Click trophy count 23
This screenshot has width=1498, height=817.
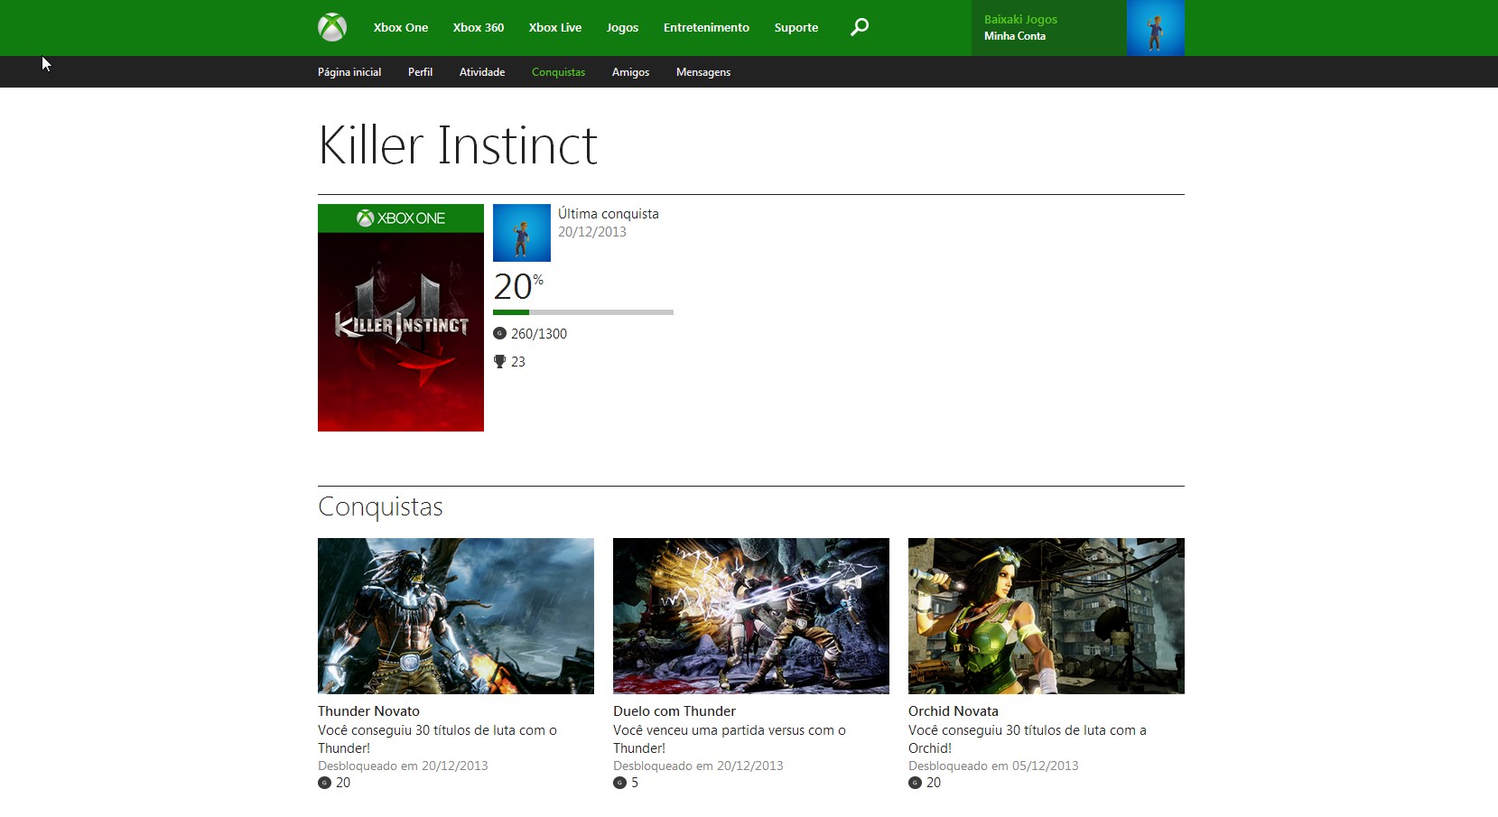518,362
